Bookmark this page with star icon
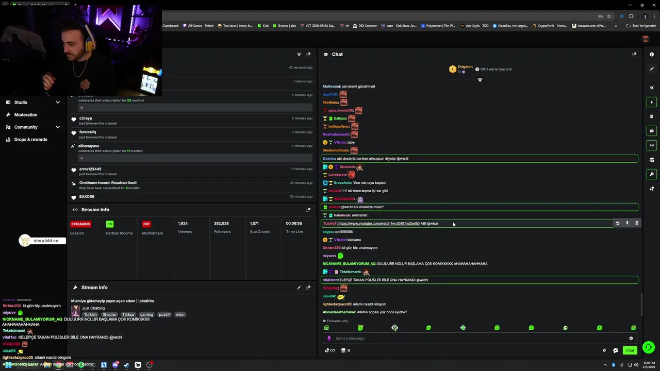This screenshot has height=371, width=660. (x=609, y=16)
